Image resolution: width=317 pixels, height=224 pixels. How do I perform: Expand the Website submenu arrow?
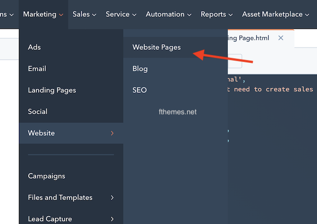click(112, 133)
